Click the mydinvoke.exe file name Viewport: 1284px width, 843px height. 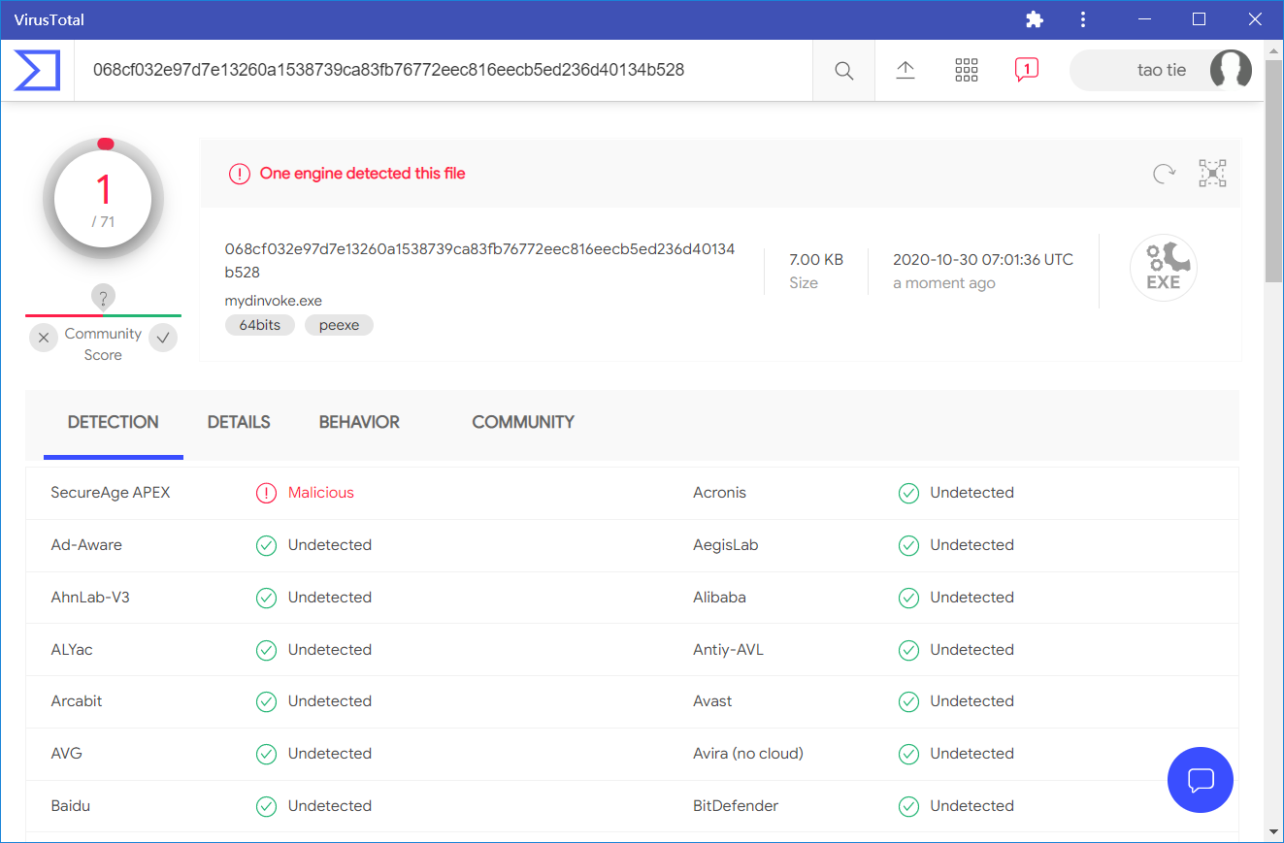click(274, 301)
